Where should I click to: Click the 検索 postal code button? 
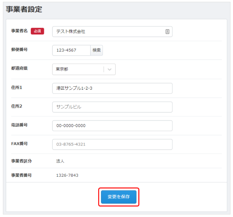pyautogui.click(x=96, y=50)
